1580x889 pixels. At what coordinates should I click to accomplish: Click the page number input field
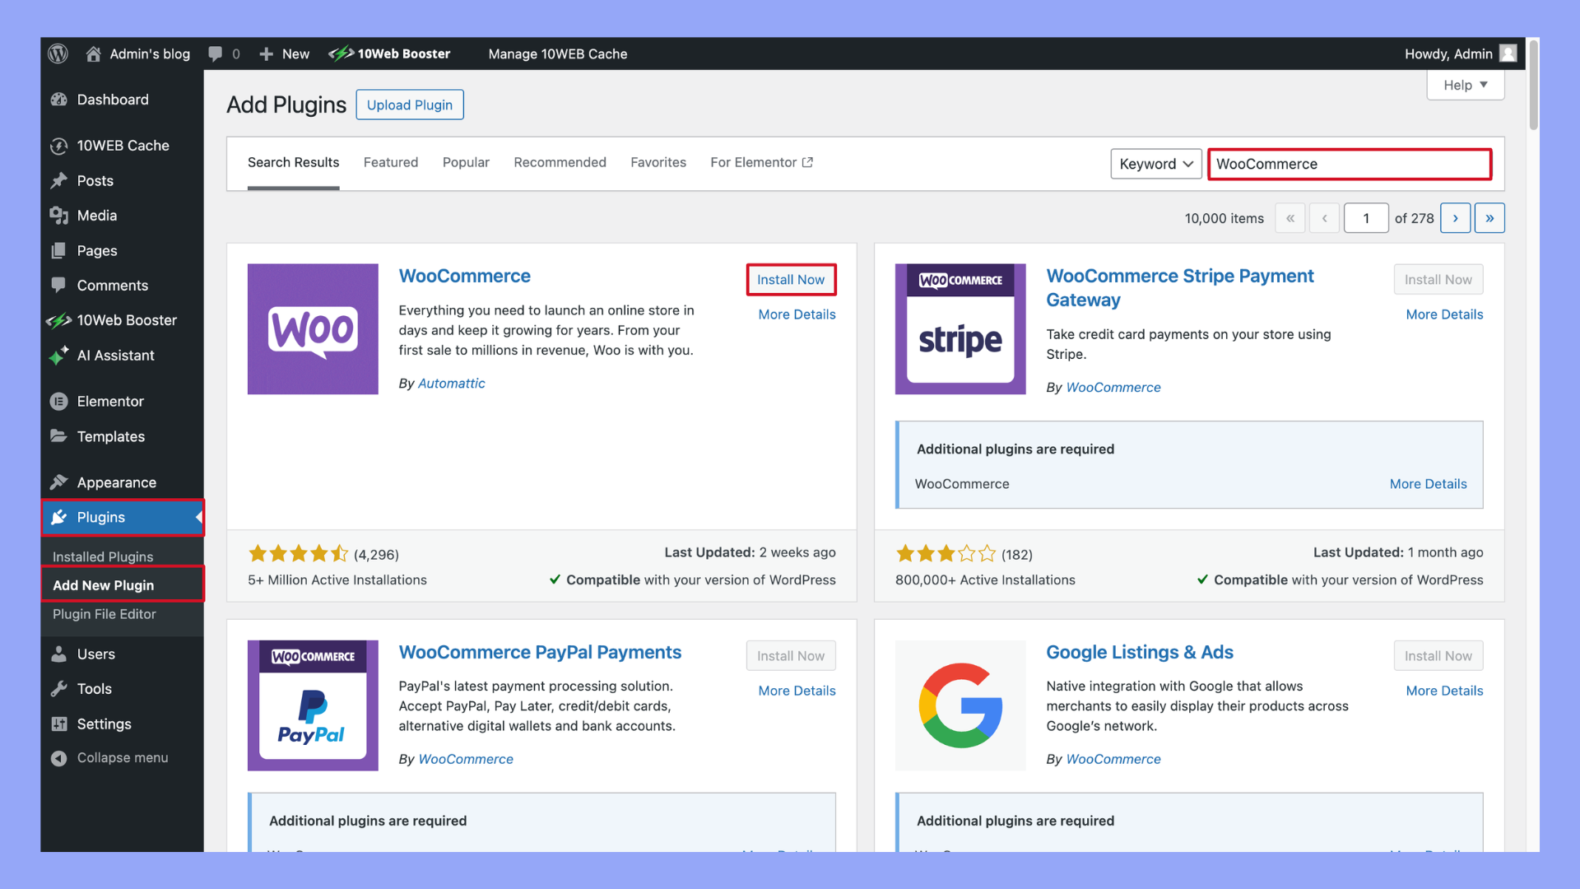[x=1366, y=217]
